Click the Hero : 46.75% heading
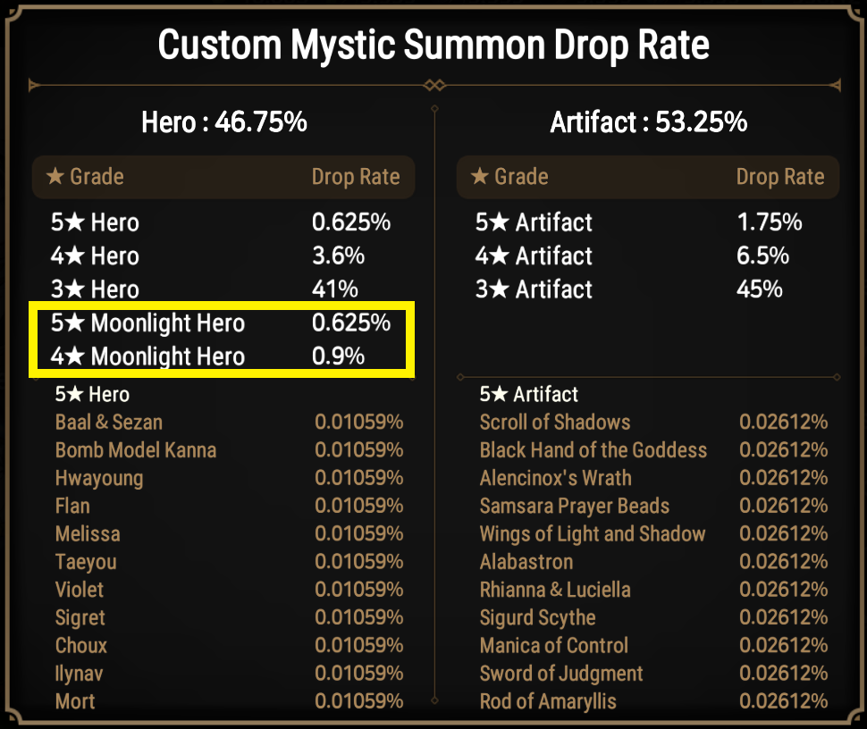 coord(224,122)
